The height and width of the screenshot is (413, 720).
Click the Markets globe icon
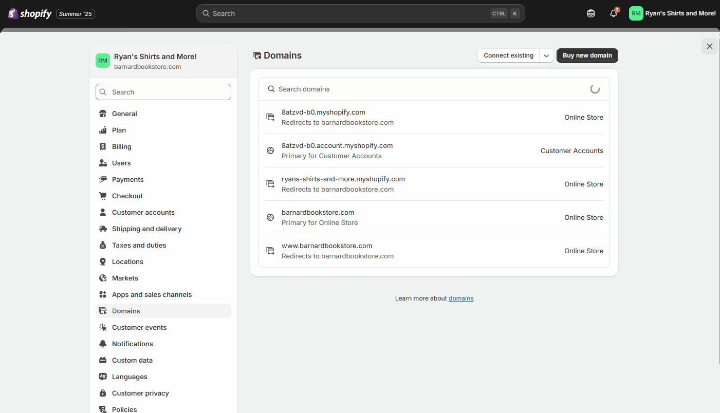(x=103, y=278)
